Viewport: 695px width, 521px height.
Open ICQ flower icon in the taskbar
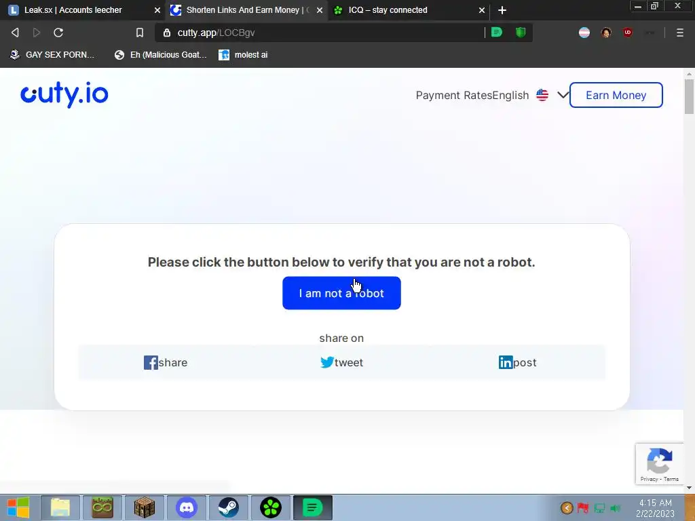[271, 507]
